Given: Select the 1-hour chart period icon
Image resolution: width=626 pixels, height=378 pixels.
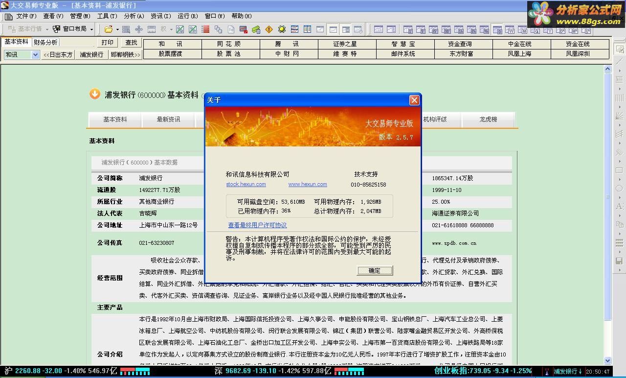Looking at the screenshot, I should pos(459,29).
